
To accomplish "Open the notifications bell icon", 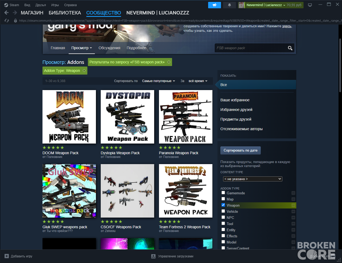I will point(229,5).
